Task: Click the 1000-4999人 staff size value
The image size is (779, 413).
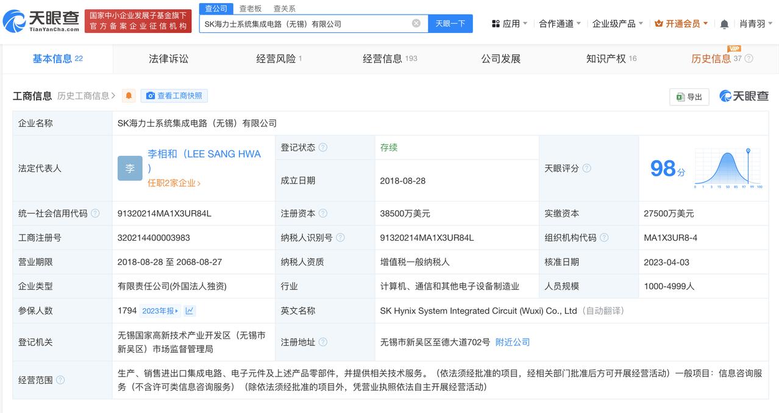Action: [x=669, y=286]
